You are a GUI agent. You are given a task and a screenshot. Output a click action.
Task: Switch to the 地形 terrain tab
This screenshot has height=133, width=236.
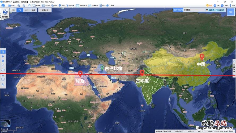[27, 10]
